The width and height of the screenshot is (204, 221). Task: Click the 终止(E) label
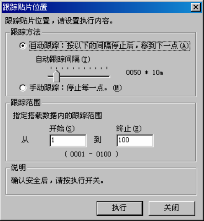coord(129,129)
